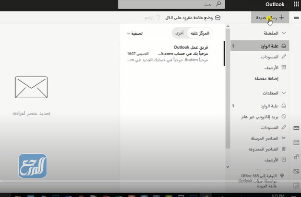Mark all as read via وضع علامة مقروء

(x=192, y=17)
